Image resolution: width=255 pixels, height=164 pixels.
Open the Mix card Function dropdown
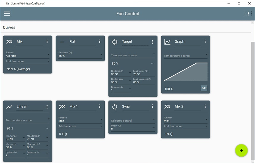click(28, 54)
